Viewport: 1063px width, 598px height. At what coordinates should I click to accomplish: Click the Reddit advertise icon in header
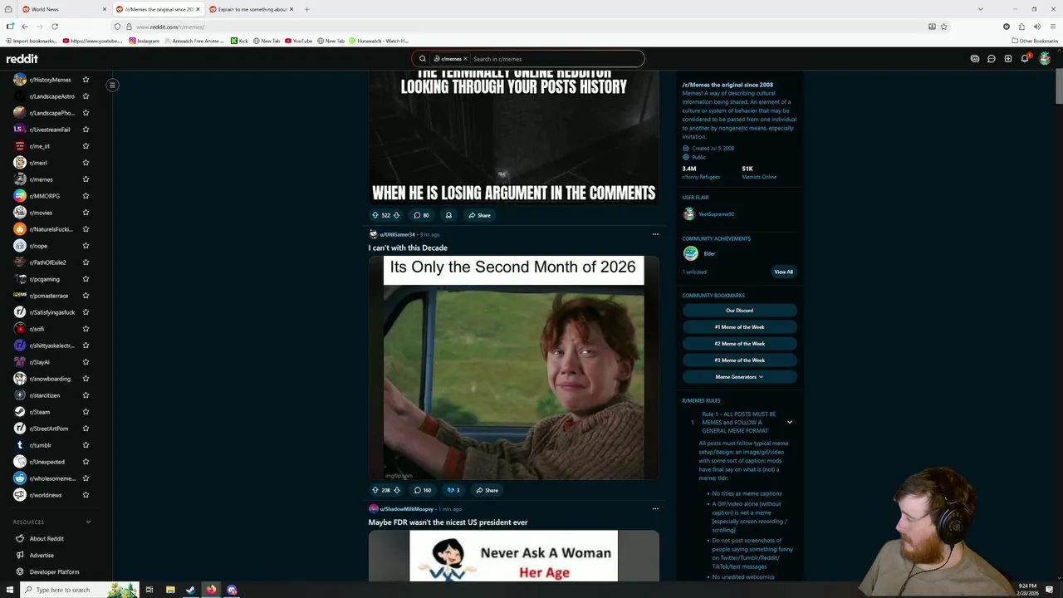[x=975, y=59]
